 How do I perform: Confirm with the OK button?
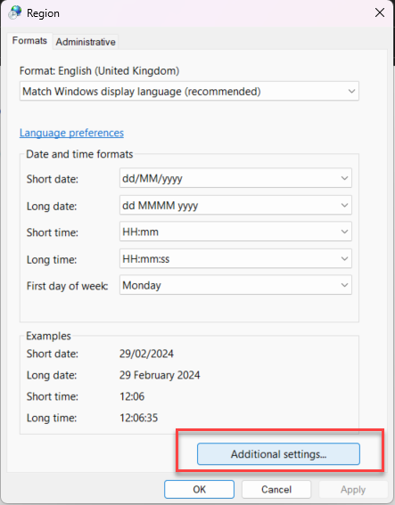click(x=199, y=490)
